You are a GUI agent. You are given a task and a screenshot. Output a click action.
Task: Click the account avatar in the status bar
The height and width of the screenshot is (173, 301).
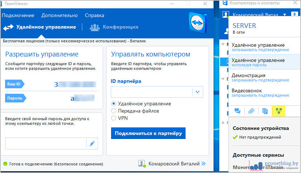[142, 164]
